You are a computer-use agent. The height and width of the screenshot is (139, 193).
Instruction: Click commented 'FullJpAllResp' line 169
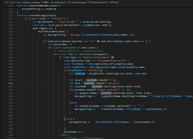pos(84,138)
